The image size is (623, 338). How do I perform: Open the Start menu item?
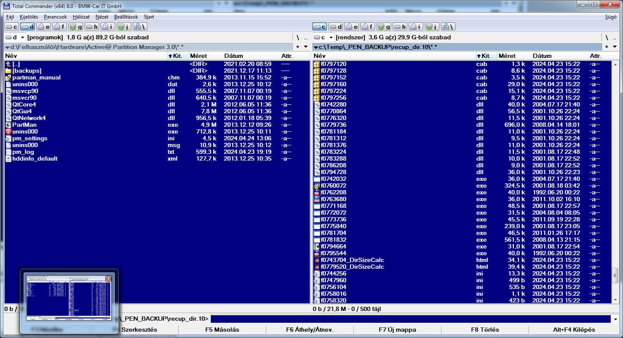pyautogui.click(x=149, y=17)
